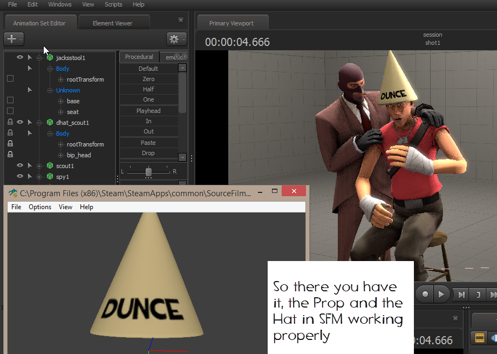Select the Procedural presets tab
The image size is (497, 354).
tap(139, 57)
